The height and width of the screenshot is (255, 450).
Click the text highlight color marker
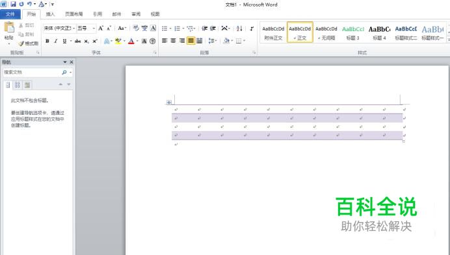pyautogui.click(x=118, y=41)
